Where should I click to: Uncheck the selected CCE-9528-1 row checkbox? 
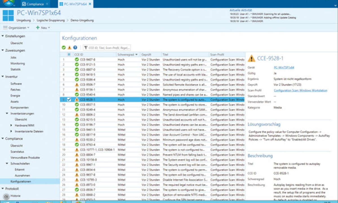(69, 100)
